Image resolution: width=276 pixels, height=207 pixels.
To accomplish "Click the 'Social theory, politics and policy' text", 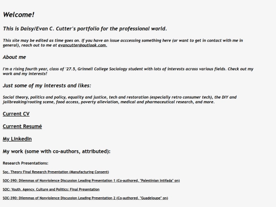I will pyautogui.click(x=34, y=97).
